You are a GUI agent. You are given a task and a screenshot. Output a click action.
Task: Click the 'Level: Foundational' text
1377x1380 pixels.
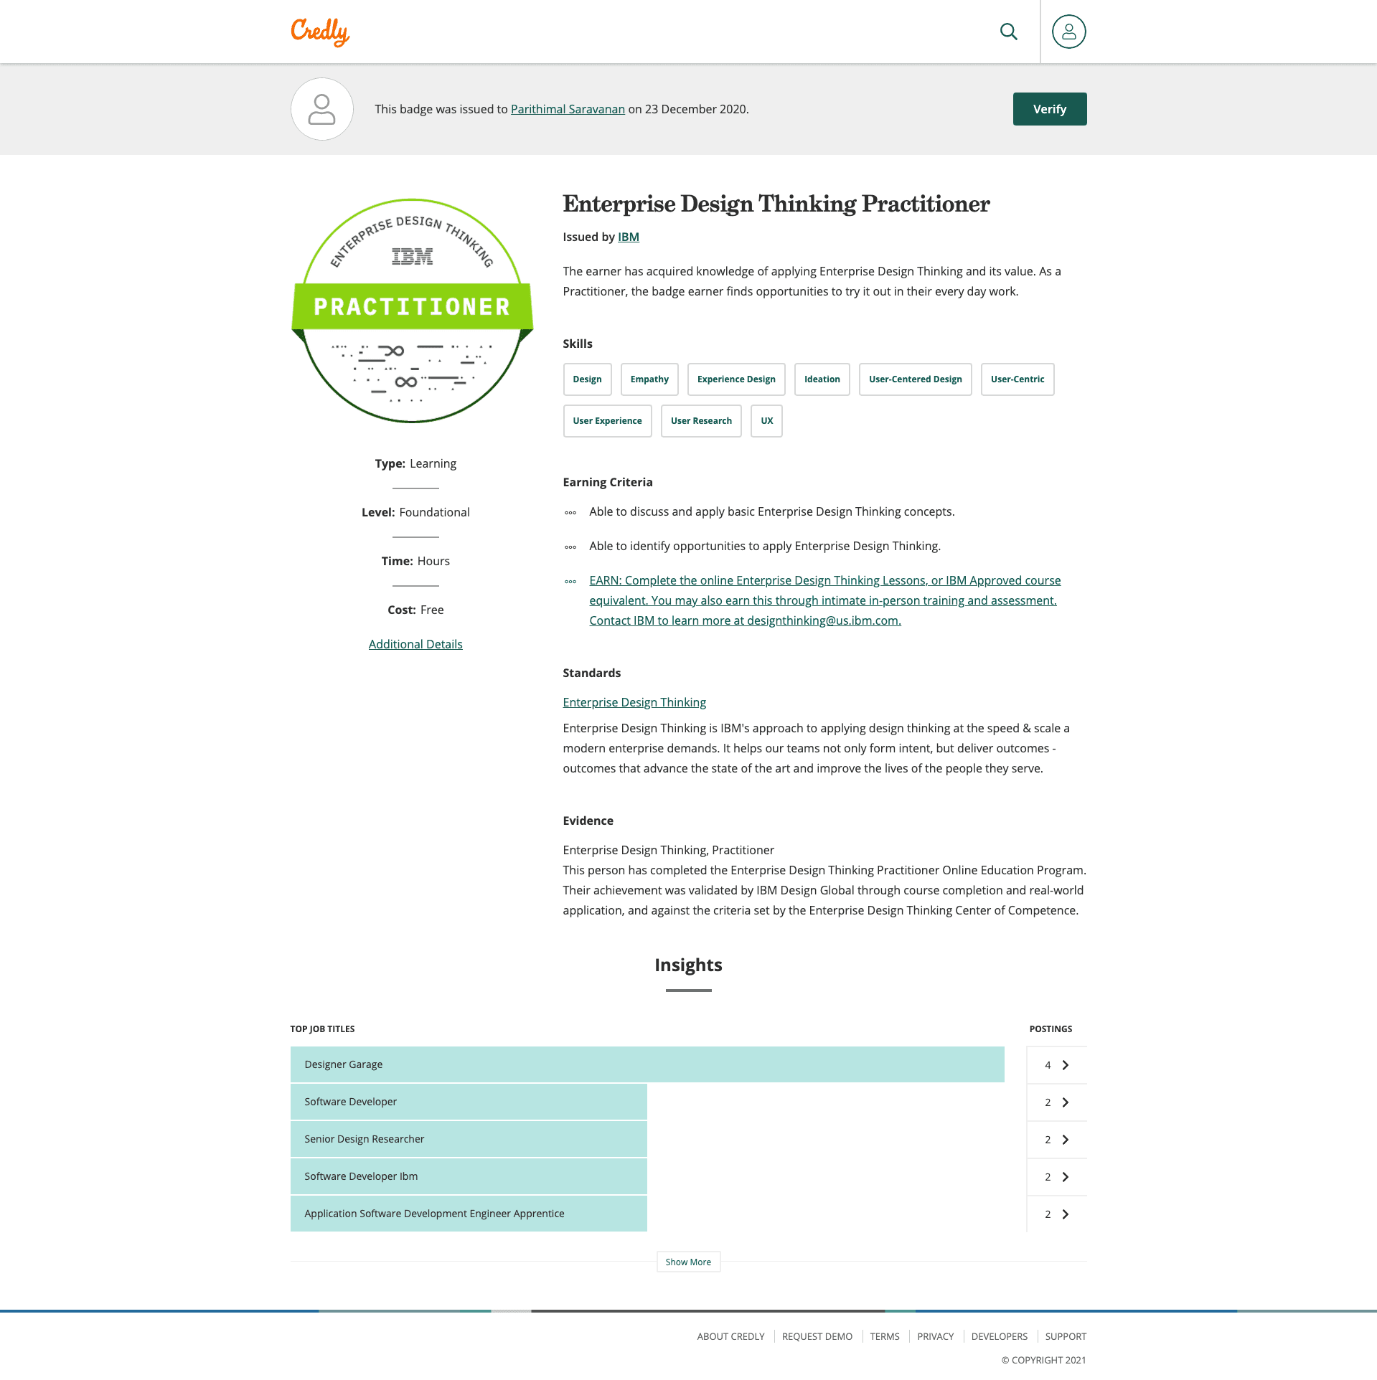pos(415,512)
